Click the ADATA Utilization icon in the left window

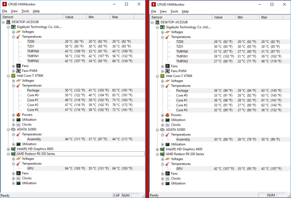tap(18, 144)
